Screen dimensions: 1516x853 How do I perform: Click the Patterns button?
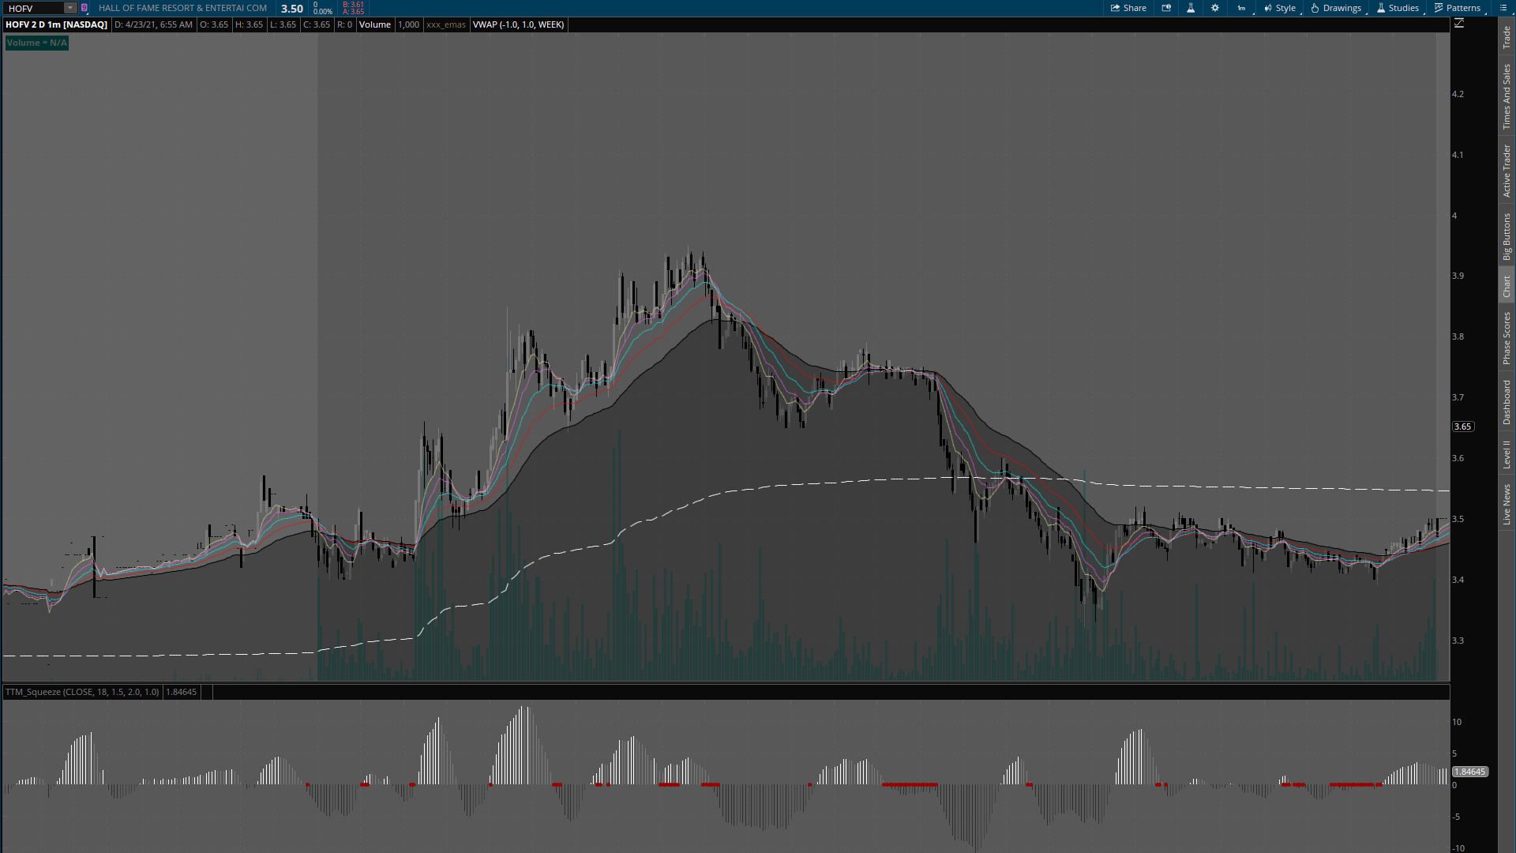(1458, 8)
